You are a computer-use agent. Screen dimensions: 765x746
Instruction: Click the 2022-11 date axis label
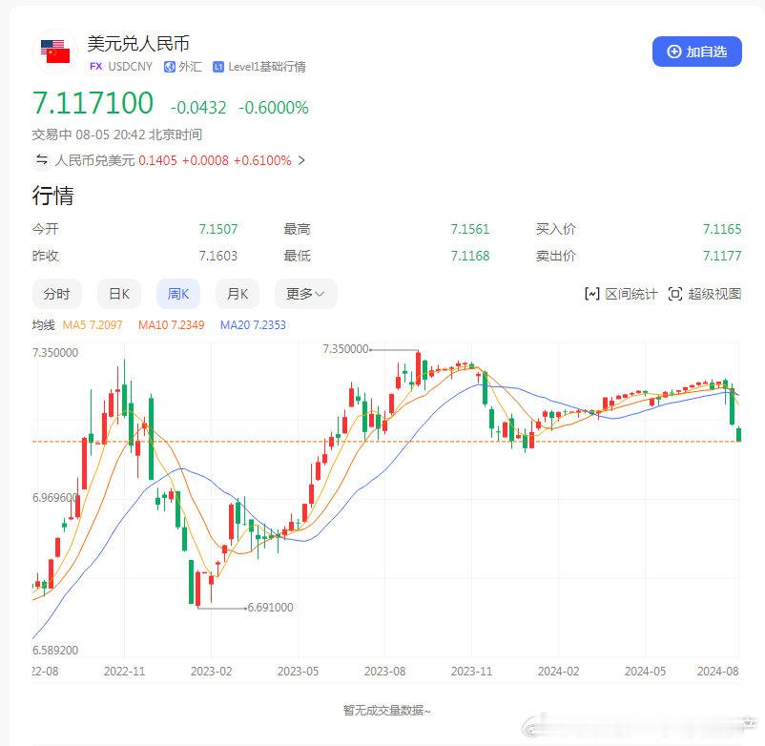124,672
